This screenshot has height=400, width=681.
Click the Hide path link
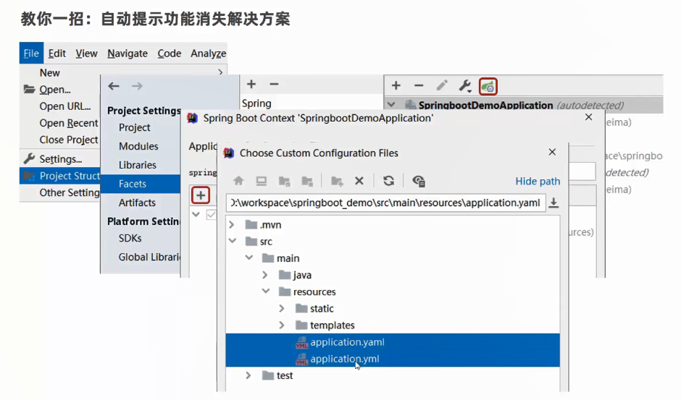[538, 182]
